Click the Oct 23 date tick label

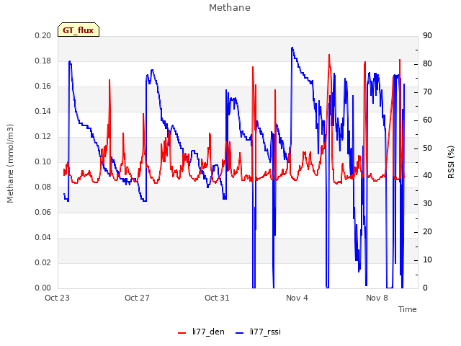coord(57,298)
